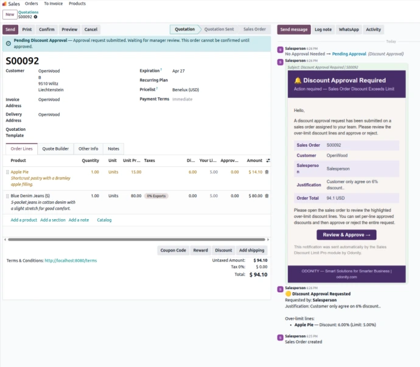Open the optional columns settings icon
The image size is (420, 367).
coord(268,161)
